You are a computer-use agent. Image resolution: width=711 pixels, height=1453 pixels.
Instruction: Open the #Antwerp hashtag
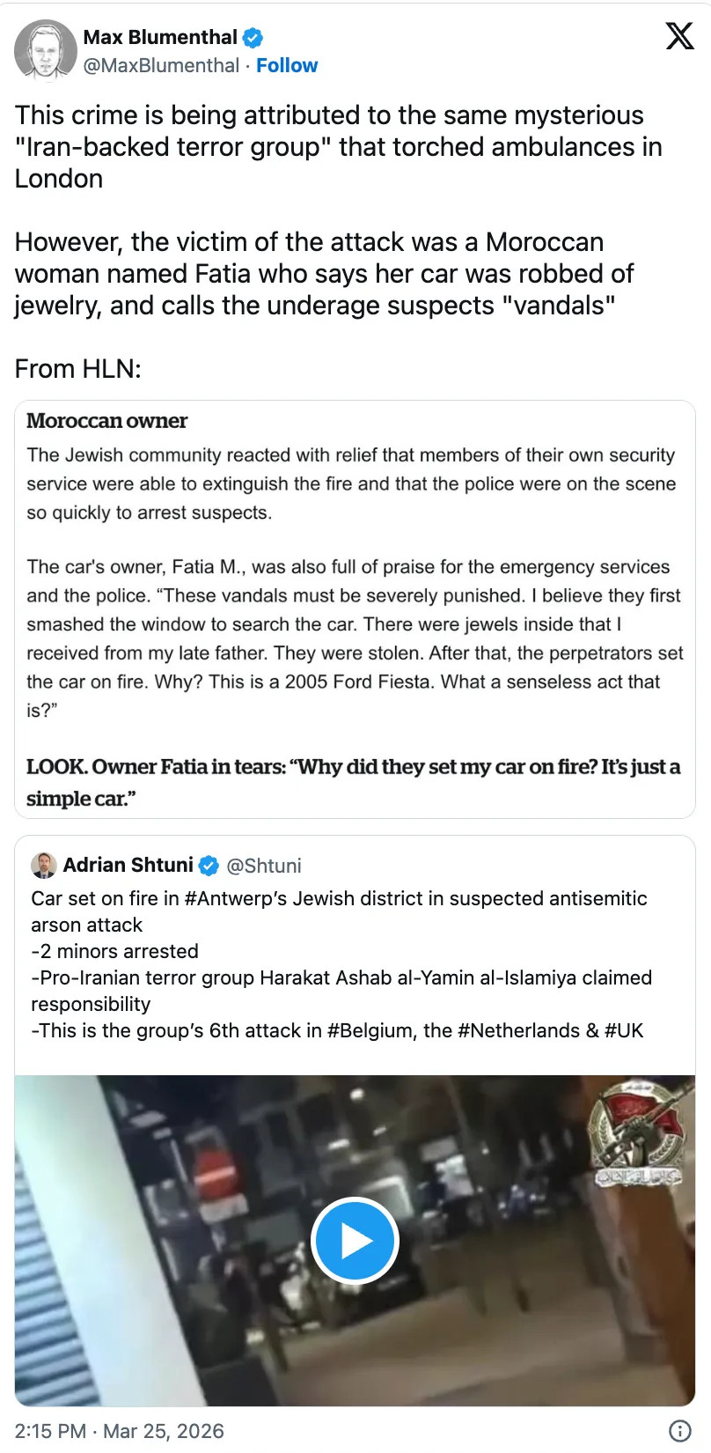click(x=236, y=899)
